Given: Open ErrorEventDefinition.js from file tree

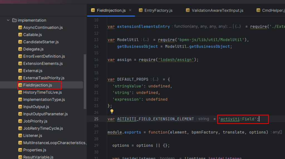Looking at the screenshot, I should point(44,56).
